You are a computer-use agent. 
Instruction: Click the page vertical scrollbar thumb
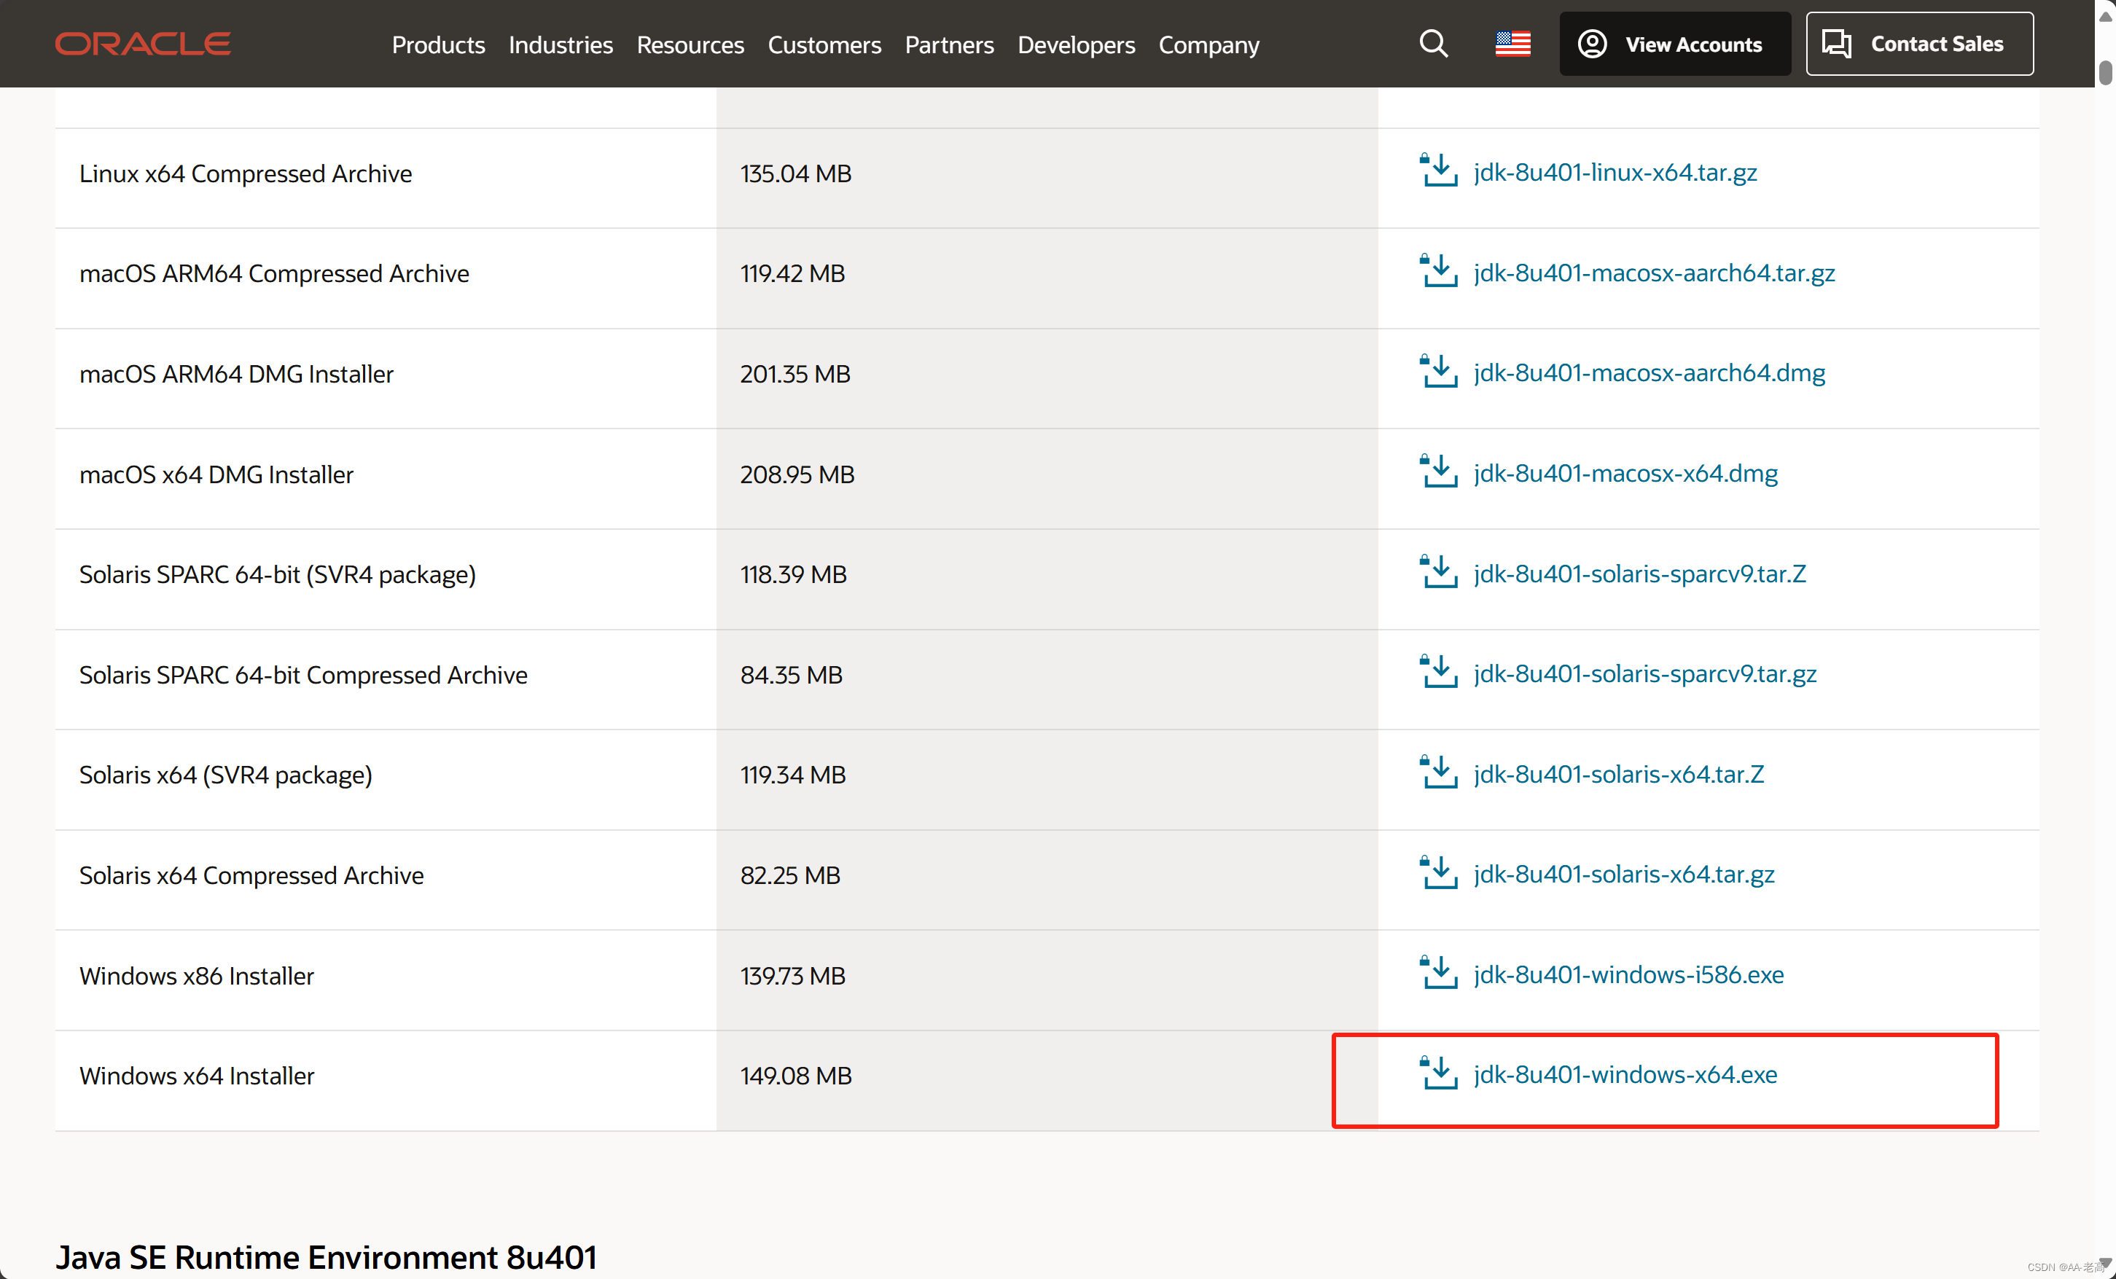(2105, 72)
